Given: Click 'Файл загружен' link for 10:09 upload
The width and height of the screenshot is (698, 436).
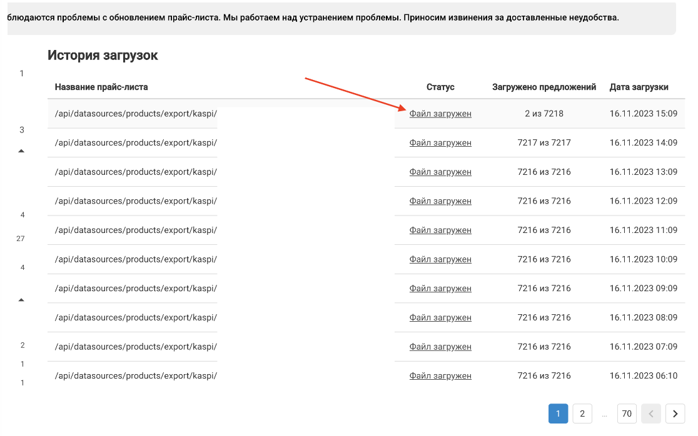Looking at the screenshot, I should coord(440,259).
